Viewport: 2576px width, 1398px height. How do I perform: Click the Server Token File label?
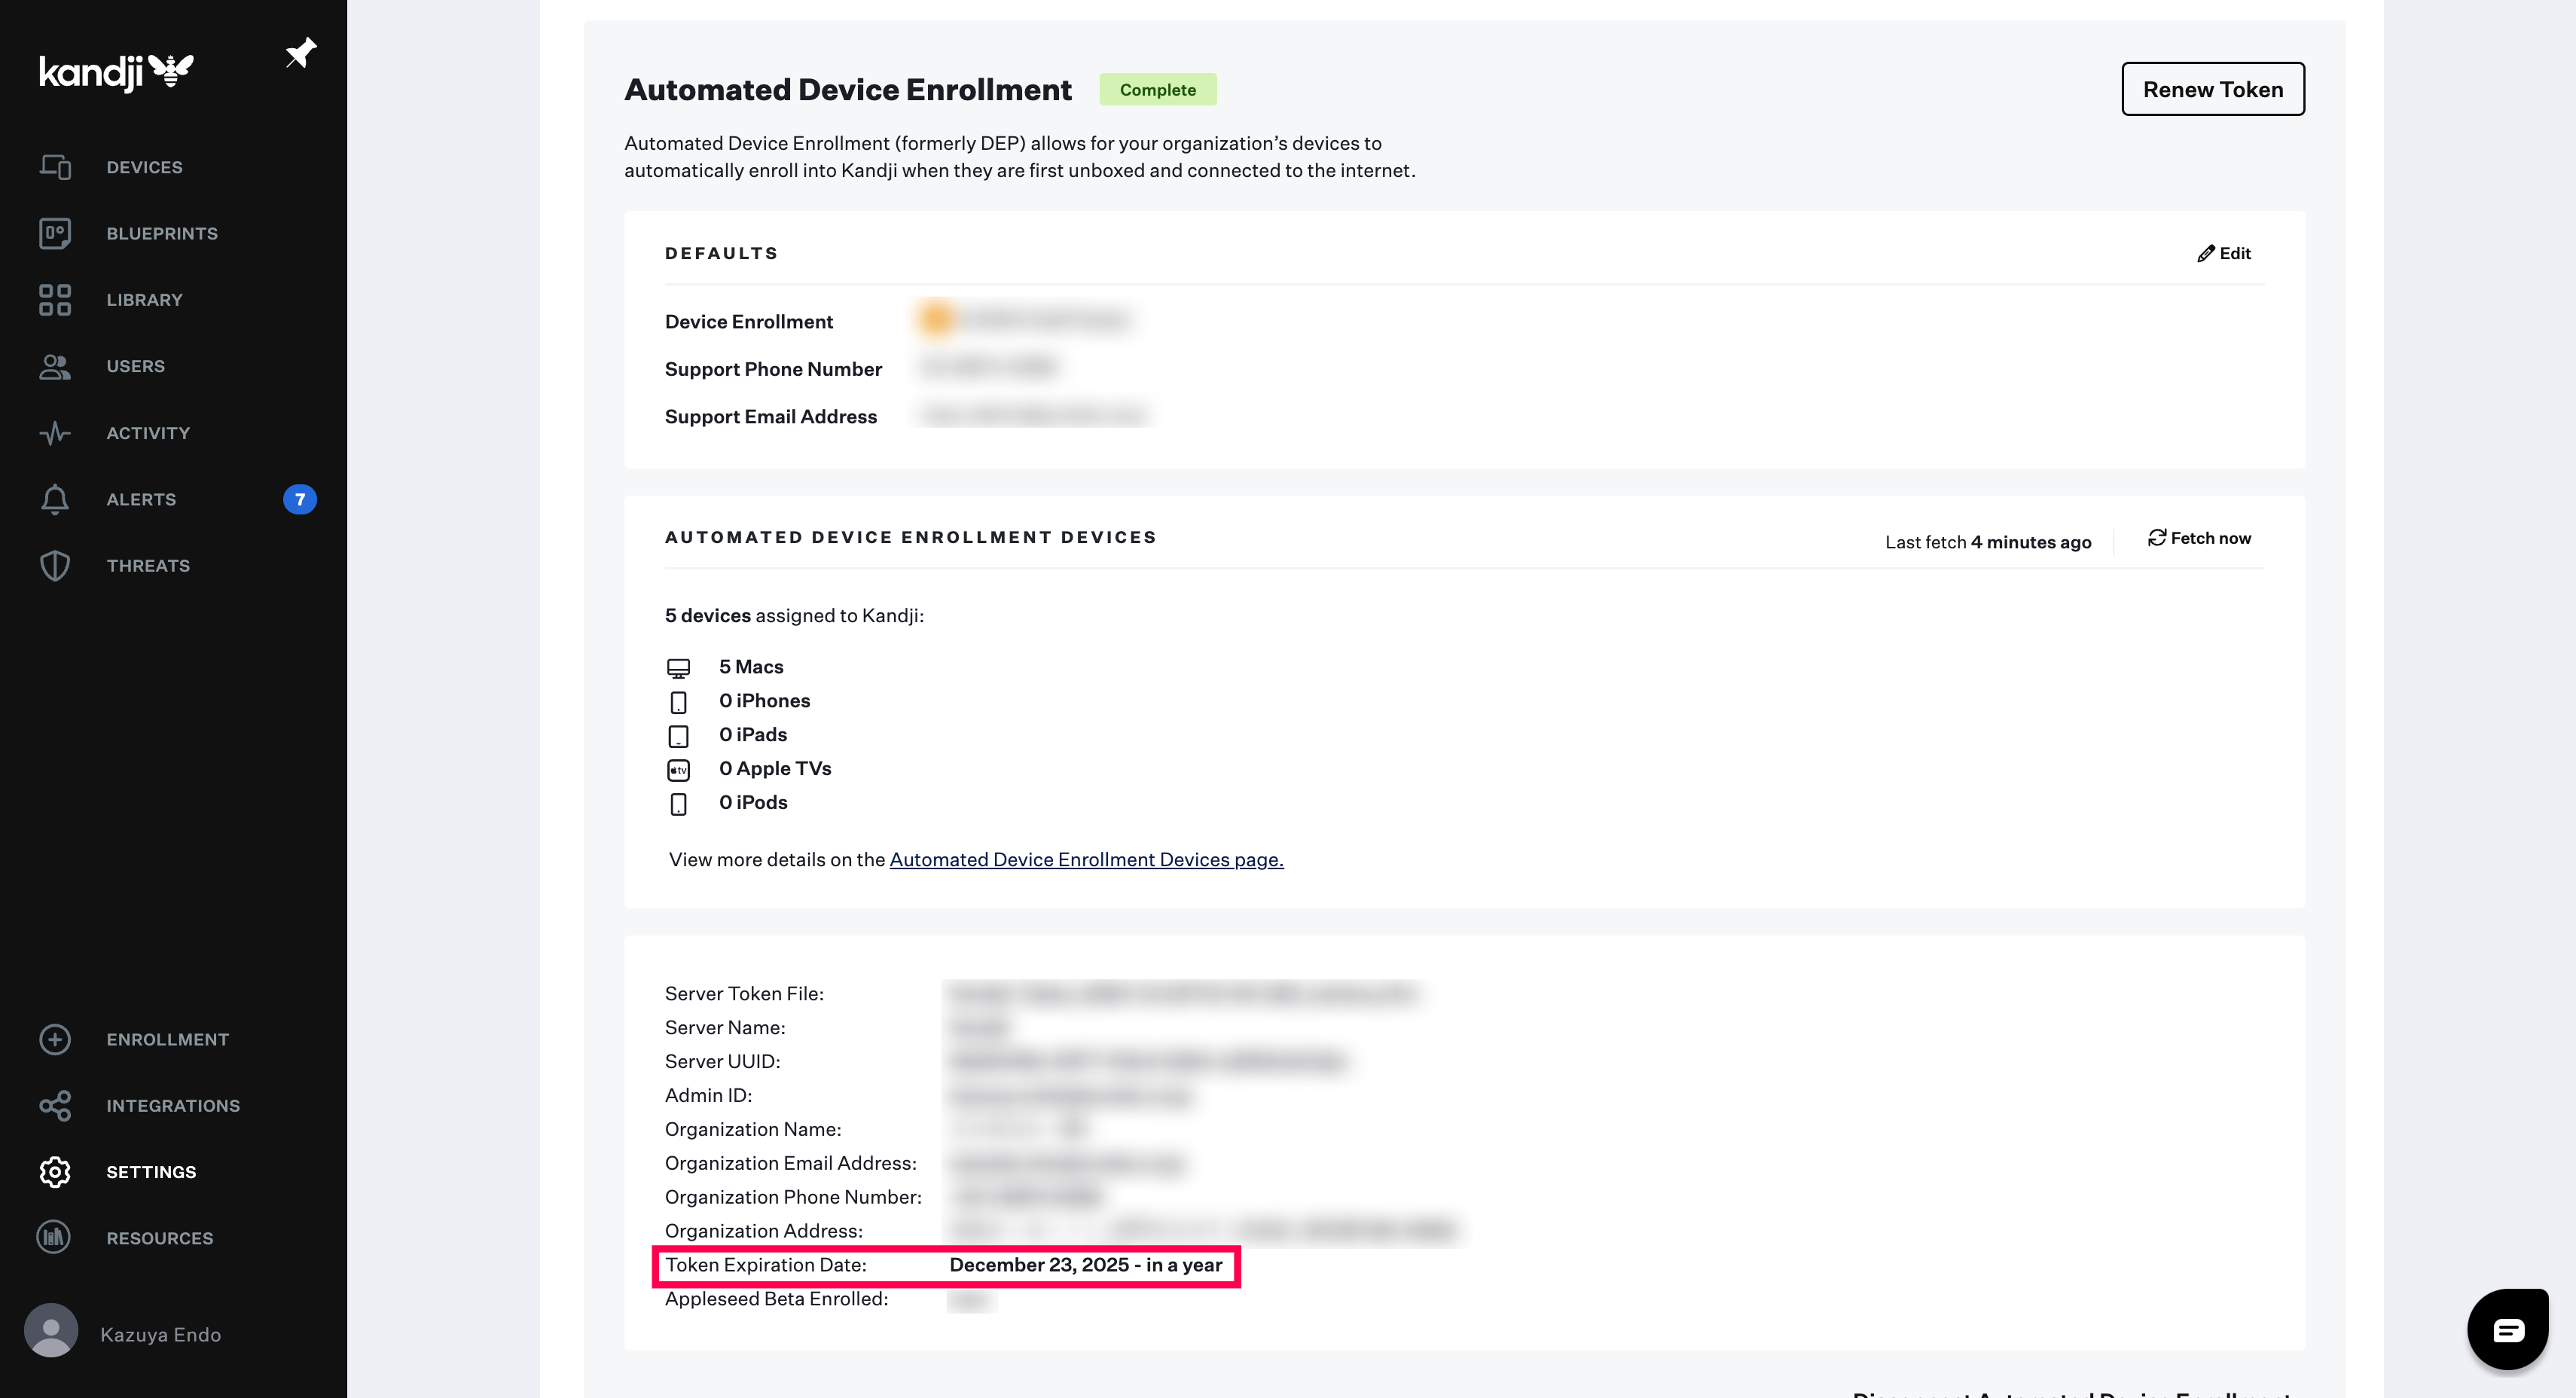point(744,994)
